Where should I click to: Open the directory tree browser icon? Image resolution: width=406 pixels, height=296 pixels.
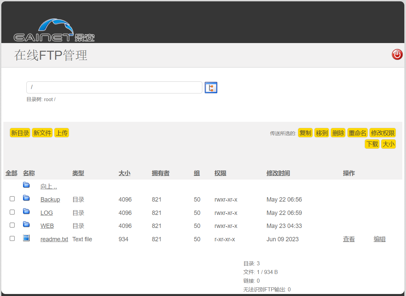point(211,87)
